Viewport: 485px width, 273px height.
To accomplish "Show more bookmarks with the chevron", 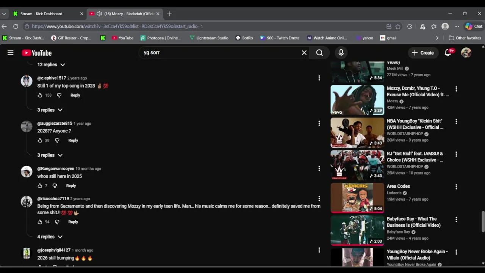I will pos(437,38).
